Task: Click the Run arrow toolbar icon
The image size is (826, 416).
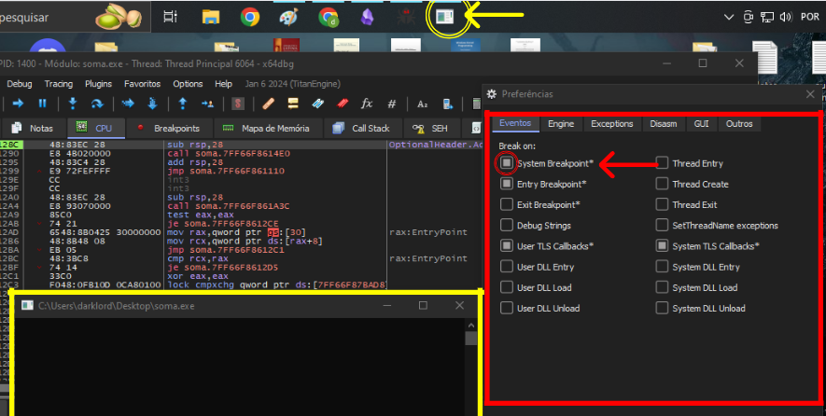Action: 18,104
